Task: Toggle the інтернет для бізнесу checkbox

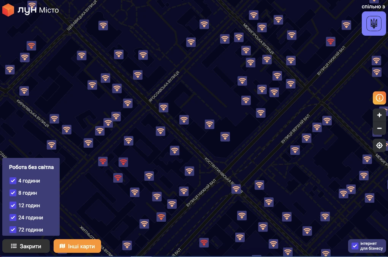Action: click(355, 246)
